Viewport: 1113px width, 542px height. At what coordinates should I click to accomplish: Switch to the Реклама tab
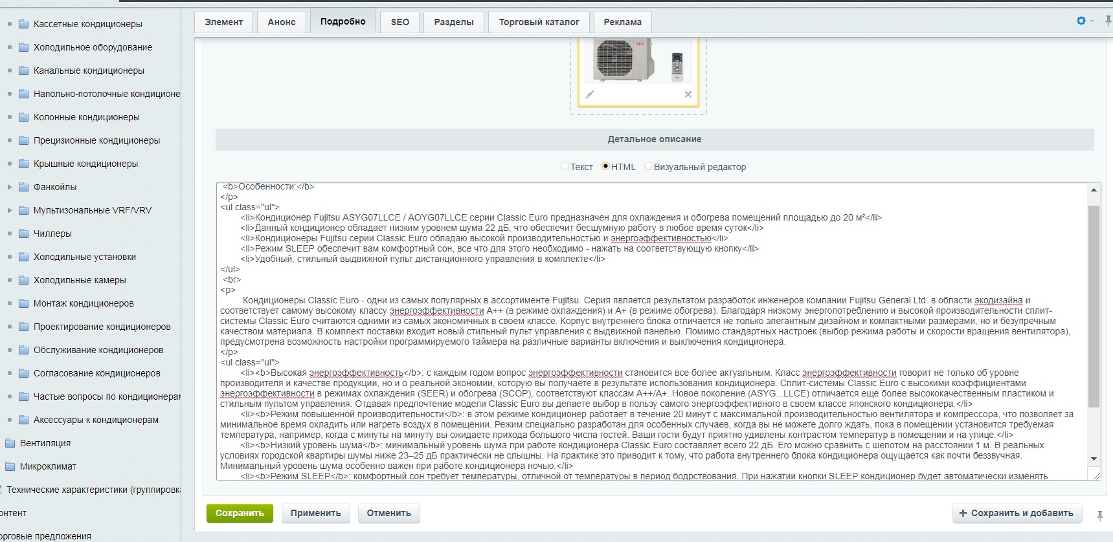623,22
